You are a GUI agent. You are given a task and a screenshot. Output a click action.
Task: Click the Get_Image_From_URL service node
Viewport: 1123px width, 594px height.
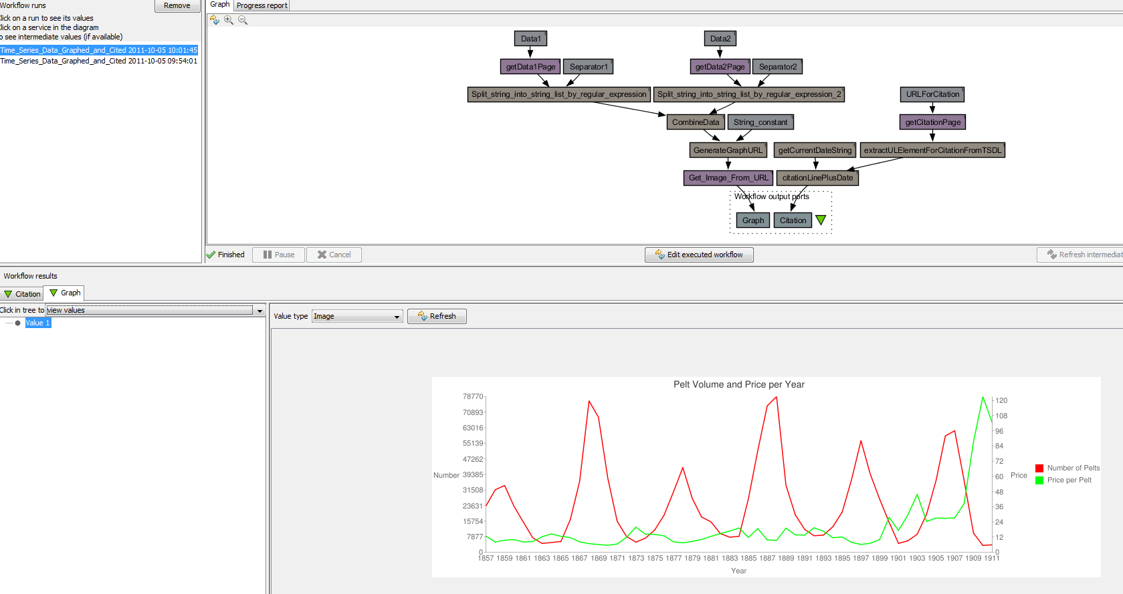pos(728,178)
